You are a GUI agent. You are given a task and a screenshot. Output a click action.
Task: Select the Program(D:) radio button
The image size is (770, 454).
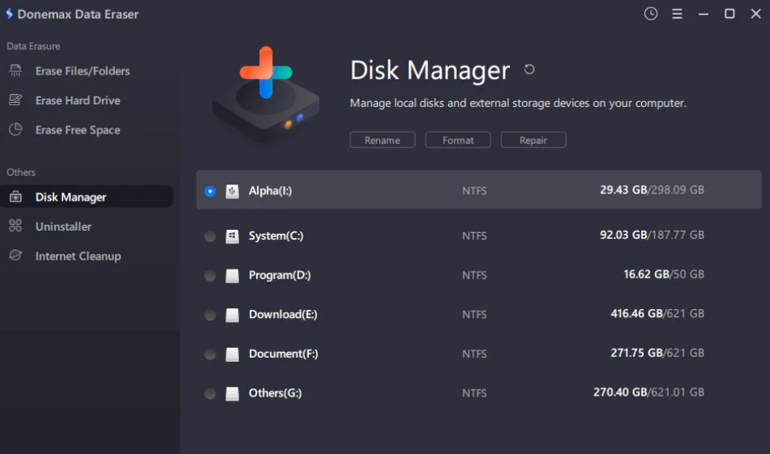click(x=210, y=275)
